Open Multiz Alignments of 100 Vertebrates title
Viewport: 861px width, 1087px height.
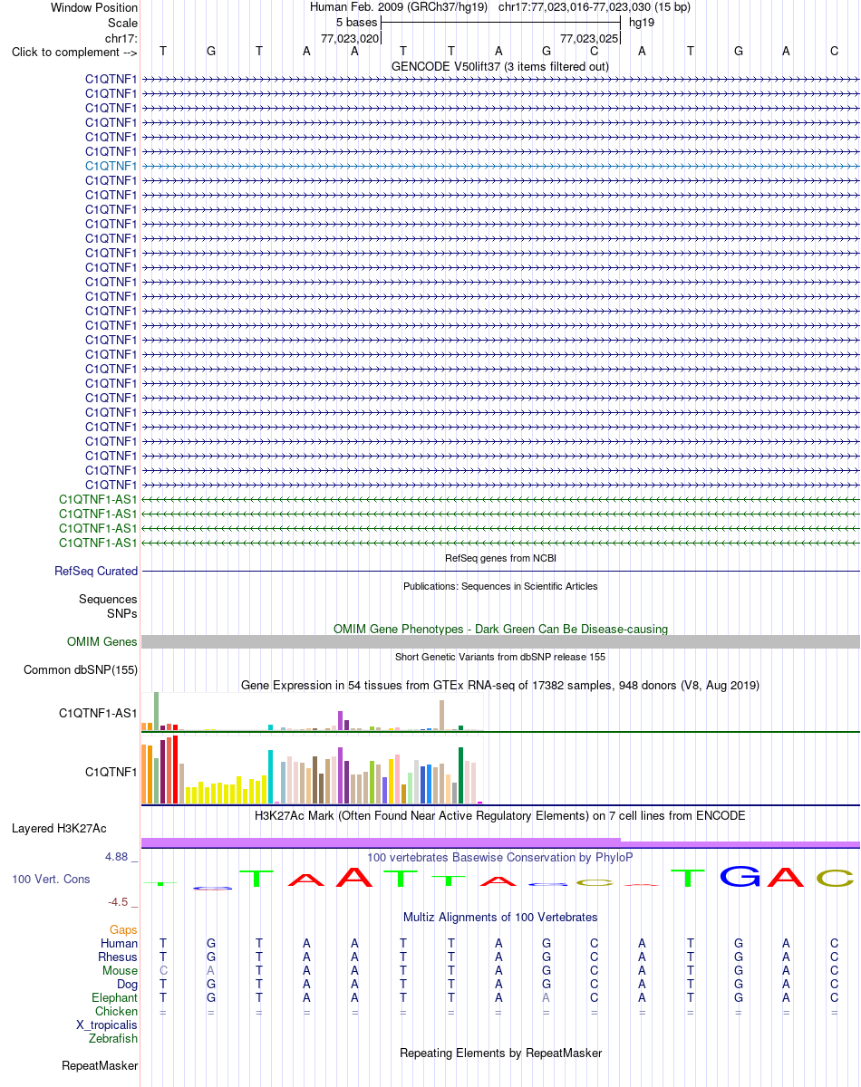point(500,917)
